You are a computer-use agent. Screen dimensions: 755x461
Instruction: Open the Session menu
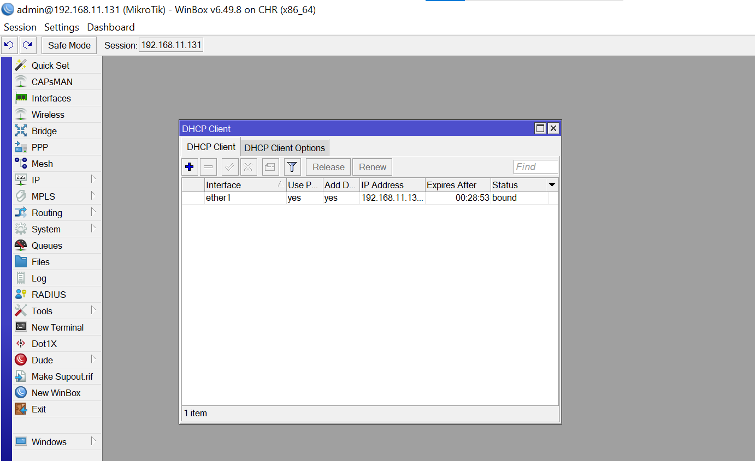(x=20, y=27)
